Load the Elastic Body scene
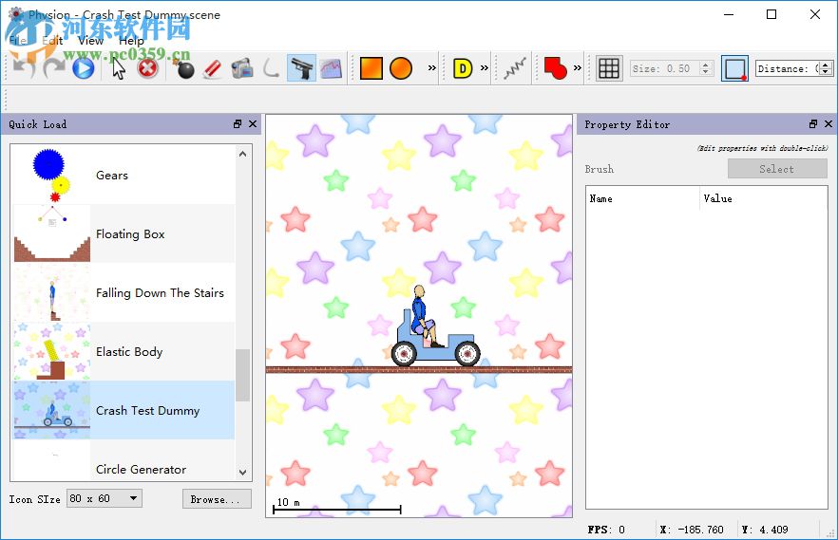 pos(124,351)
